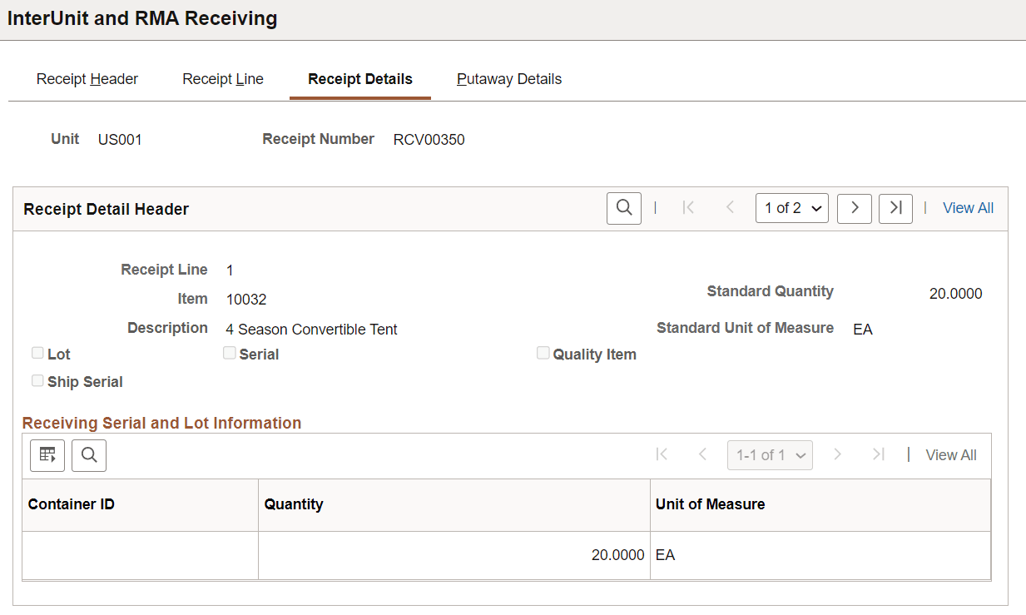Open the Putaway Details tab

508,79
